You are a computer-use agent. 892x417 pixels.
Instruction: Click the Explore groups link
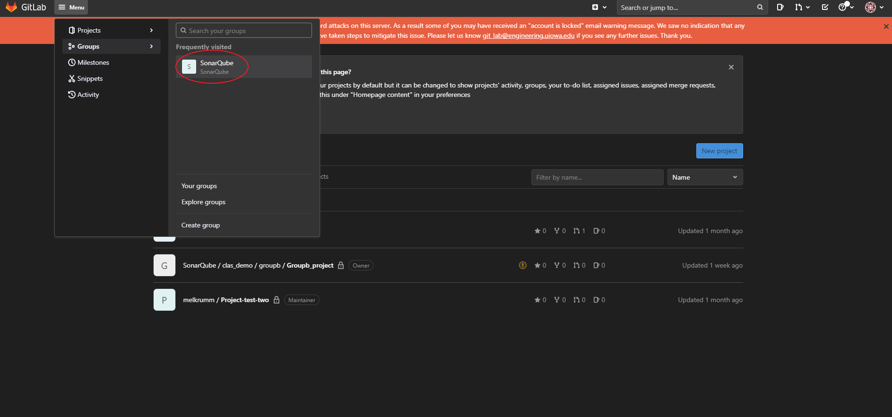click(203, 202)
